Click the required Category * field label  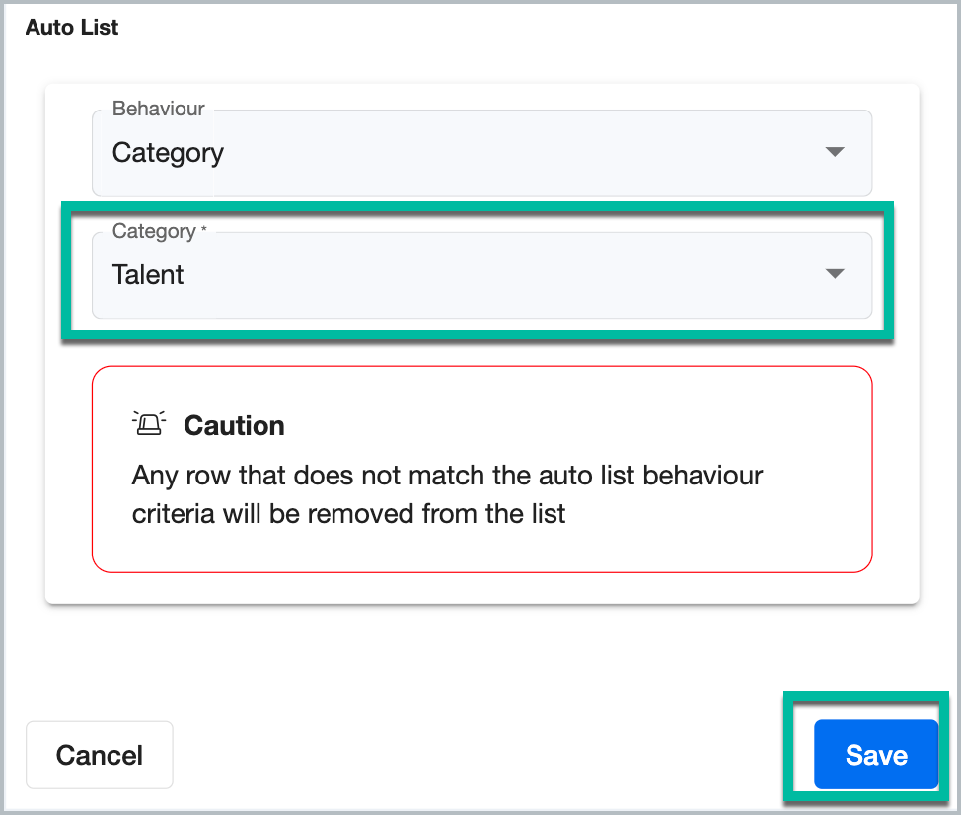154,231
